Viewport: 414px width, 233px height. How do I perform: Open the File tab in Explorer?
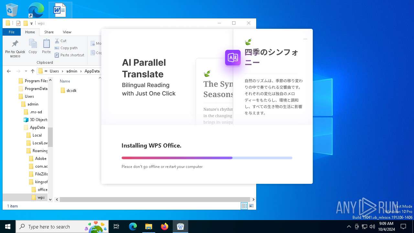tap(12, 32)
